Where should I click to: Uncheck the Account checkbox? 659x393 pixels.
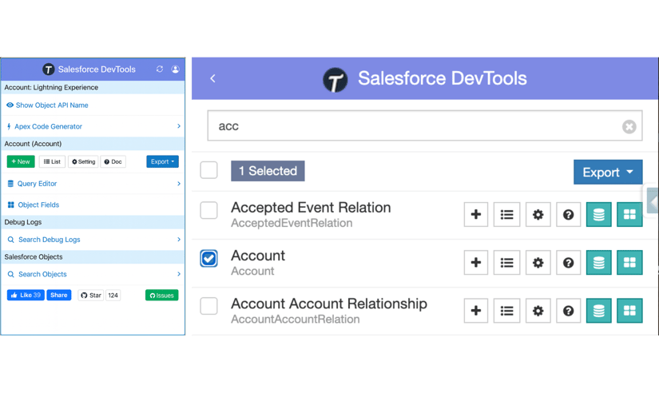click(x=208, y=258)
